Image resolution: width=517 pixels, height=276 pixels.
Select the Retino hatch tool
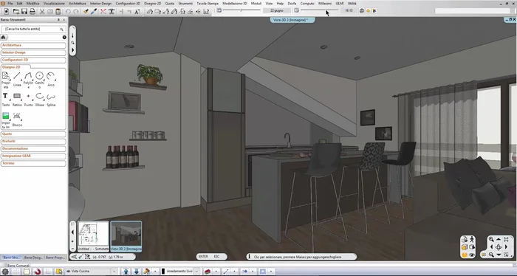(17, 100)
